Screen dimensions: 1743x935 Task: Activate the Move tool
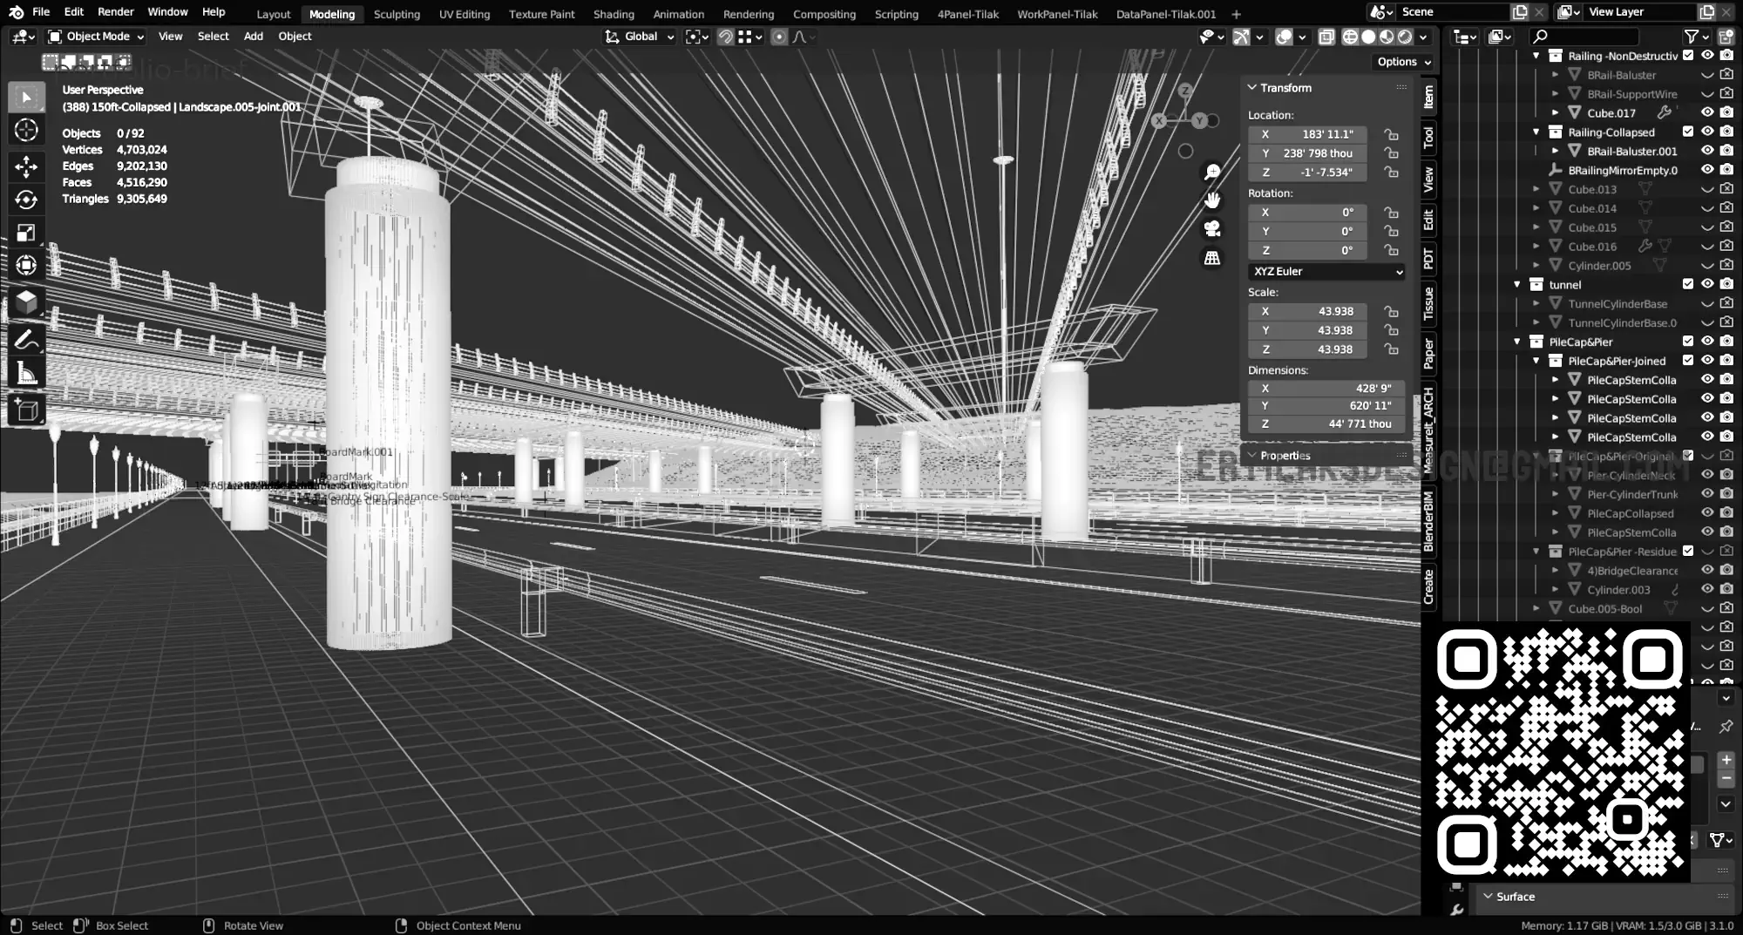26,166
